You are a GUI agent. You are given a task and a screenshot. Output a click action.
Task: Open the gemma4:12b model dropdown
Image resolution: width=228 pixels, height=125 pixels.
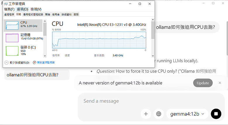[x=187, y=114]
